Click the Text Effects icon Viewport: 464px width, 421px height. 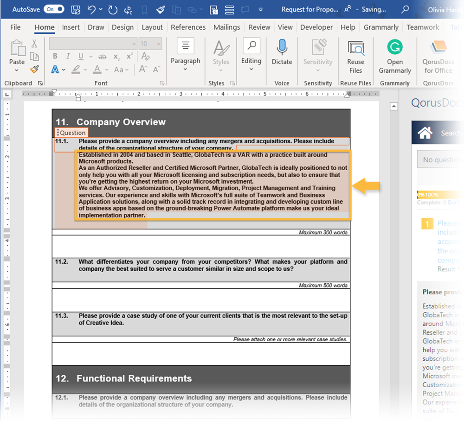coord(55,70)
